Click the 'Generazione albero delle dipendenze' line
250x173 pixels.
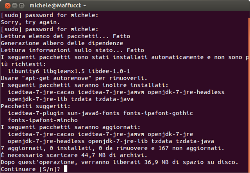pyautogui.click(x=62, y=43)
